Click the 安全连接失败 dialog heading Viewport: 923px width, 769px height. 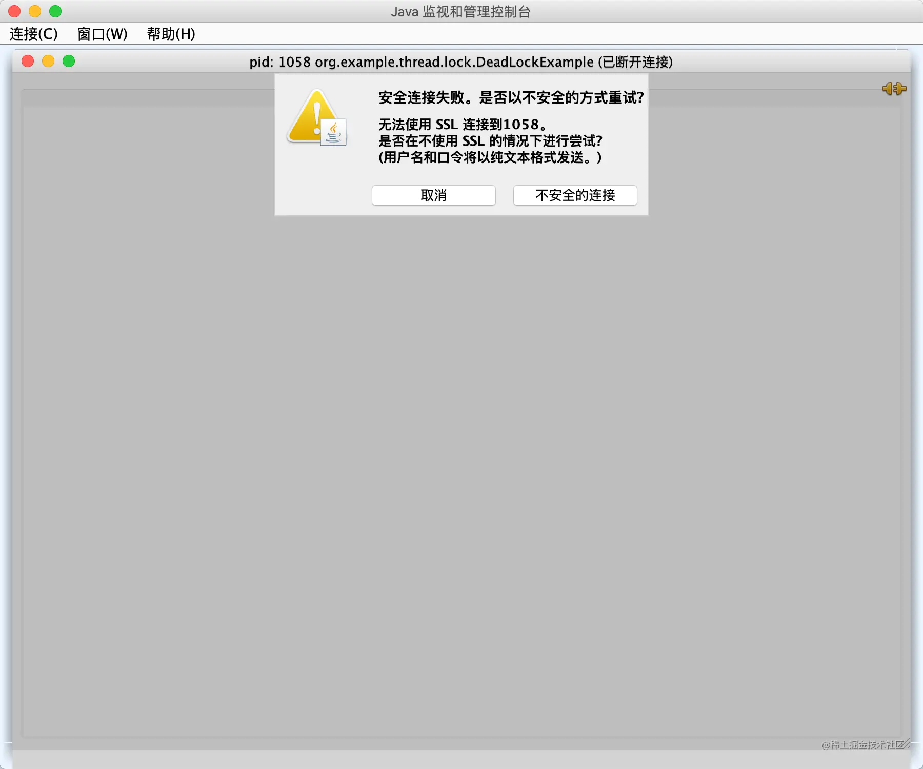pyautogui.click(x=511, y=97)
